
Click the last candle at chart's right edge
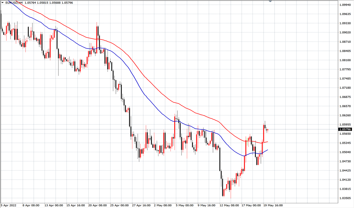click(x=268, y=130)
